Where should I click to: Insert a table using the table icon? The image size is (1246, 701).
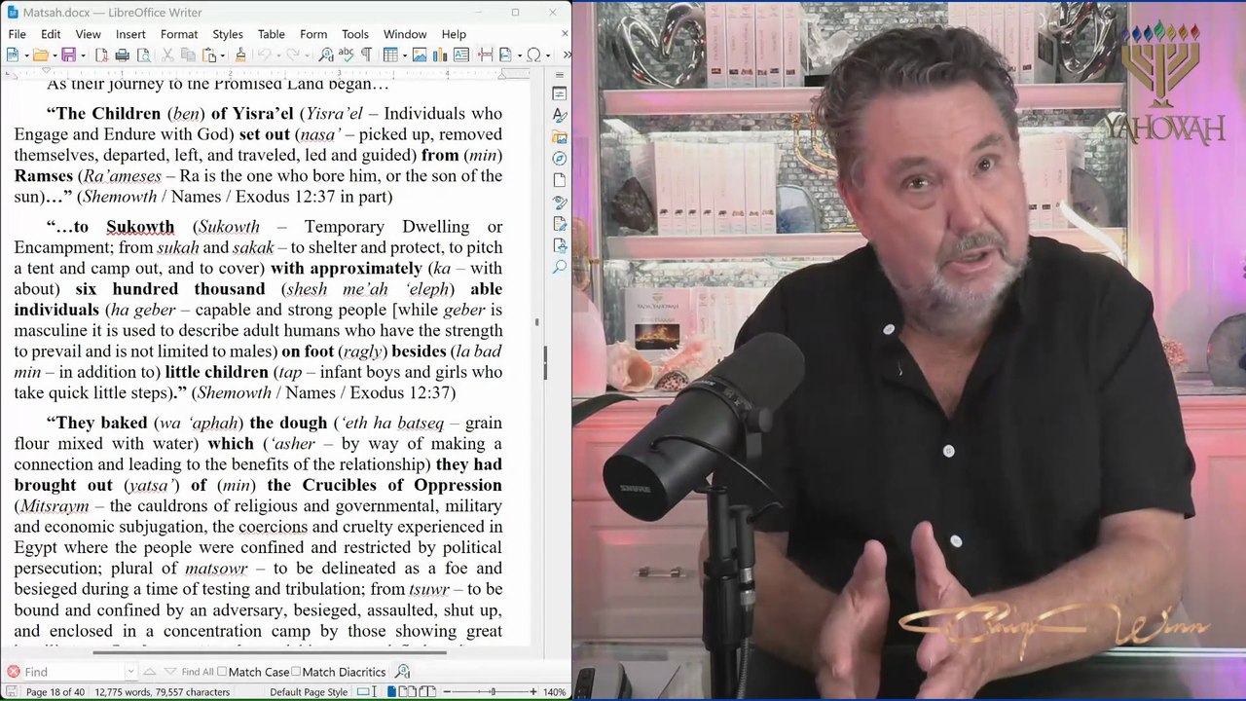click(389, 55)
